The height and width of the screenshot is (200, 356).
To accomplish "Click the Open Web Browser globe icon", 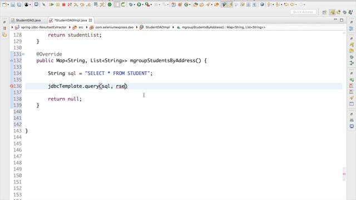I will coord(262,4).
